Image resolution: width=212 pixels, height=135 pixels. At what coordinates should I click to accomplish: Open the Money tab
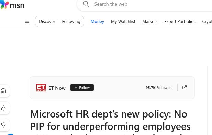[97, 22]
